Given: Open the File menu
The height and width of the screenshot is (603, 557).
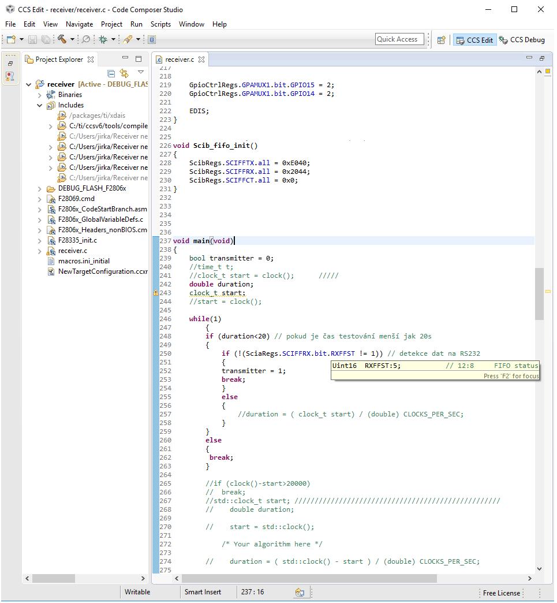Looking at the screenshot, I should coord(10,24).
